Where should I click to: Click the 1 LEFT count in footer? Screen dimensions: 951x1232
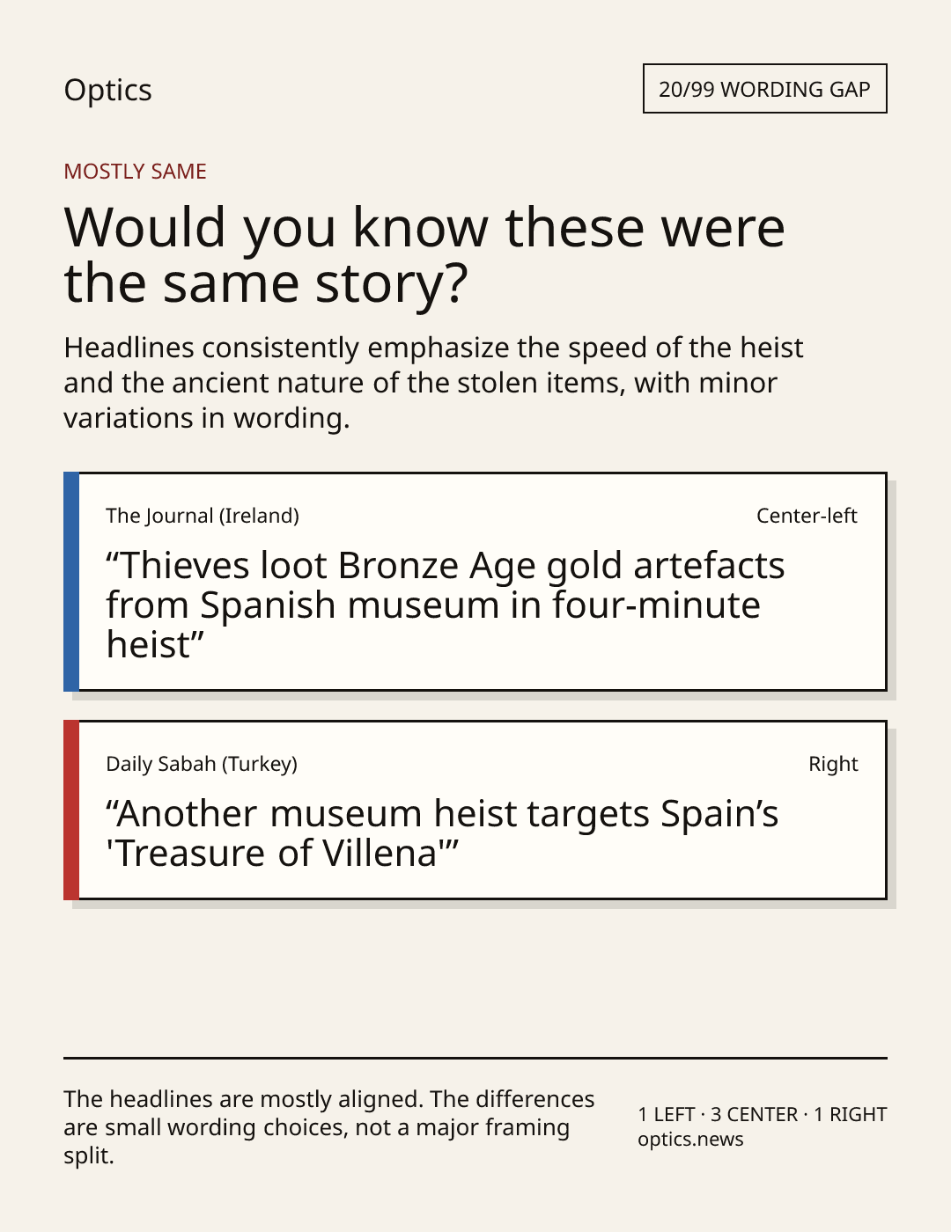pos(667,1115)
